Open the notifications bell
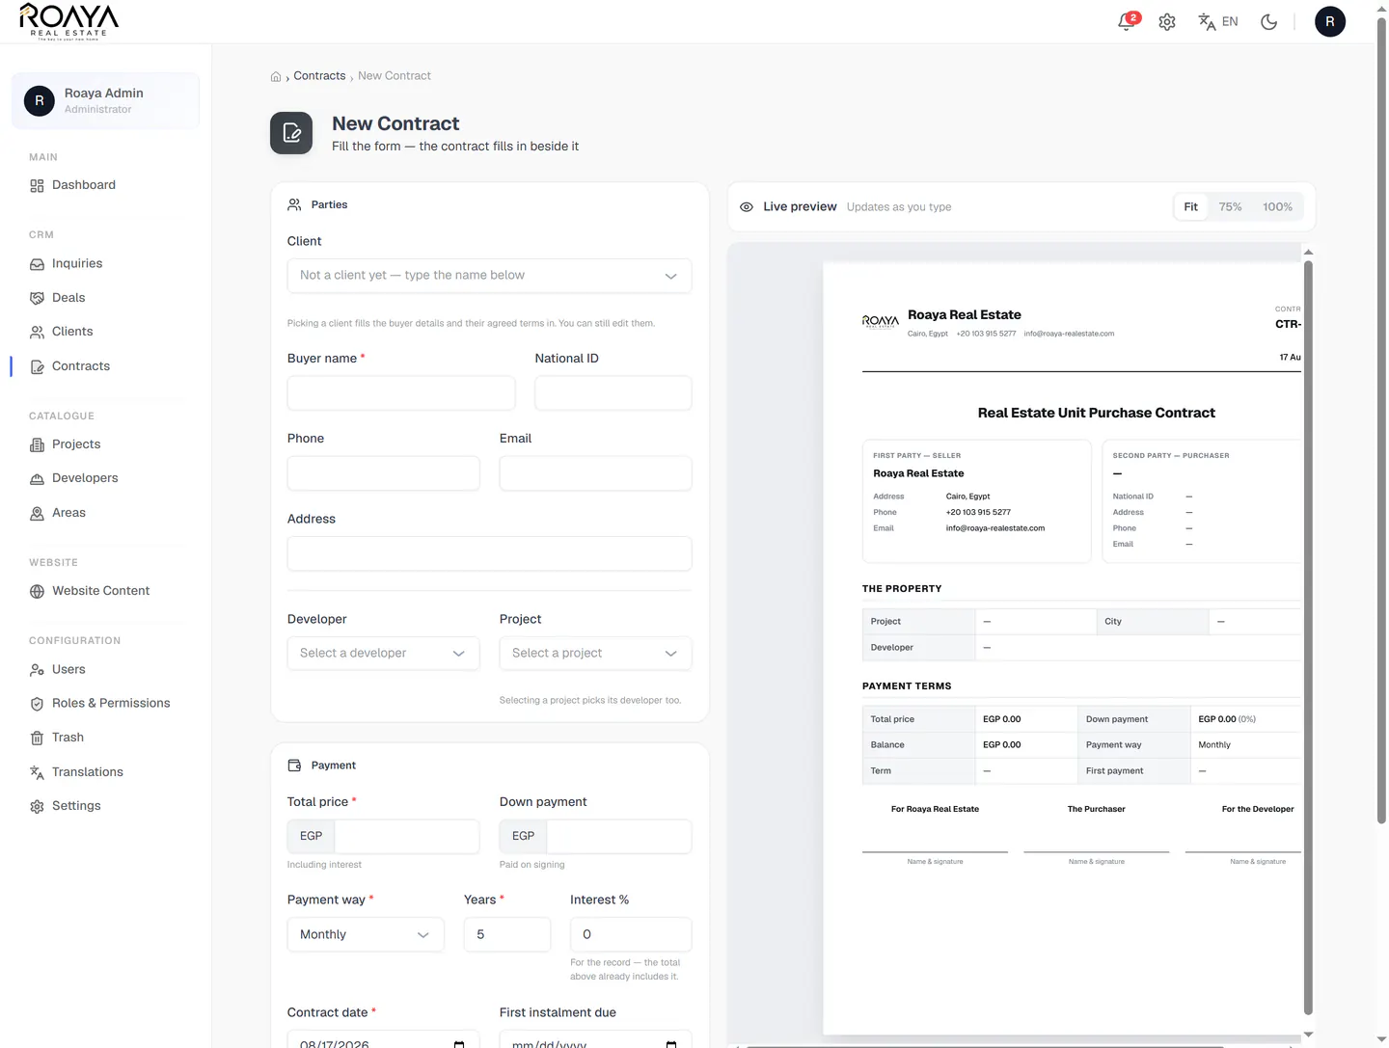This screenshot has width=1389, height=1048. 1127,21
